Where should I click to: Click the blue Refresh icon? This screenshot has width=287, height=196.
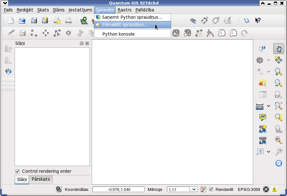279,163
